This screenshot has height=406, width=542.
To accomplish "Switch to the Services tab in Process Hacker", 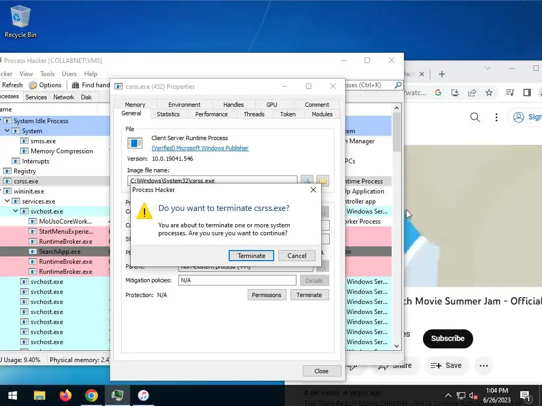I will tap(36, 97).
